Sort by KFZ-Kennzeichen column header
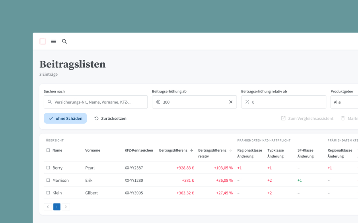358x223 pixels. (138, 150)
